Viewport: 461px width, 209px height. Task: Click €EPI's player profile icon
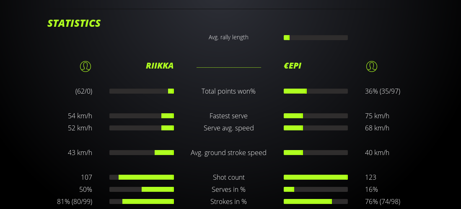tap(371, 66)
